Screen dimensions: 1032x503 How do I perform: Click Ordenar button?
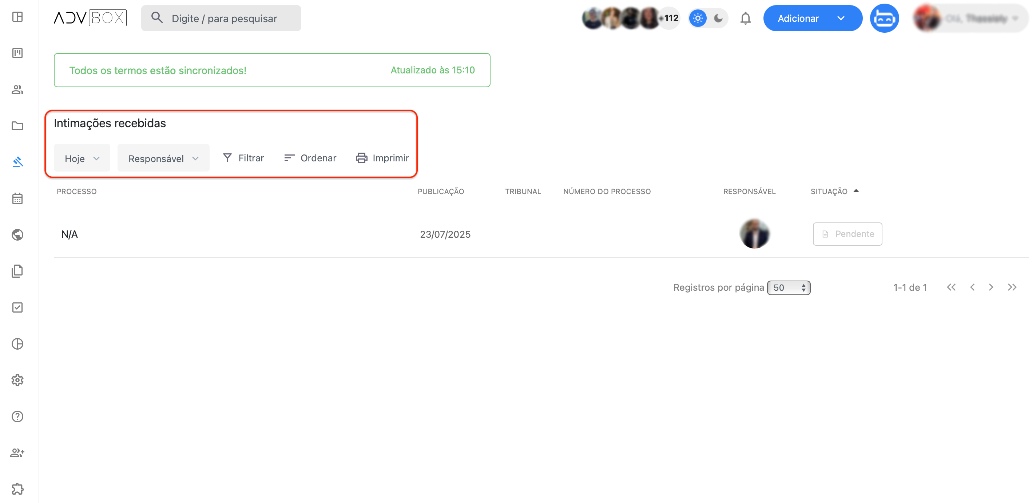click(x=310, y=158)
